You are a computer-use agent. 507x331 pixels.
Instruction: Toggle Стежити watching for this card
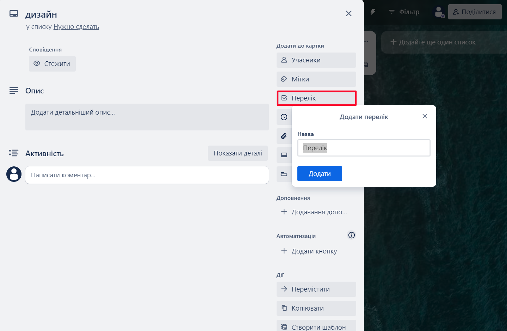click(52, 64)
